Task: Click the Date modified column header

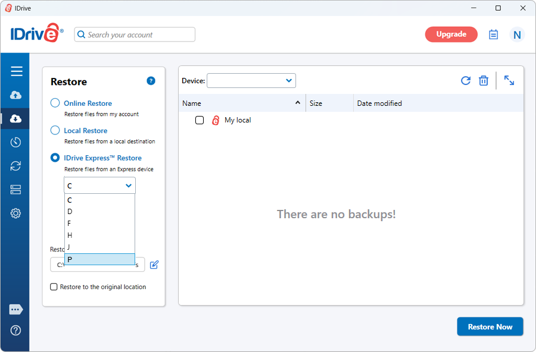Action: click(x=438, y=103)
